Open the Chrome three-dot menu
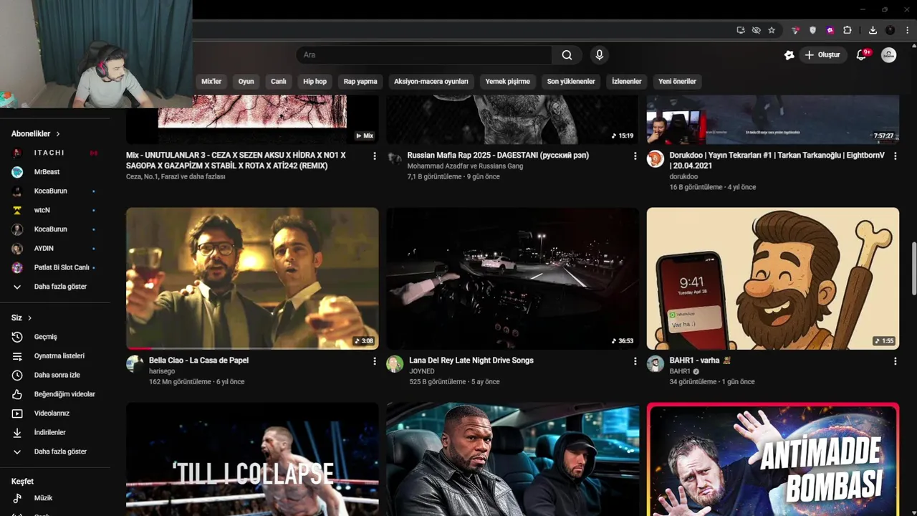The image size is (917, 516). pos(907,30)
